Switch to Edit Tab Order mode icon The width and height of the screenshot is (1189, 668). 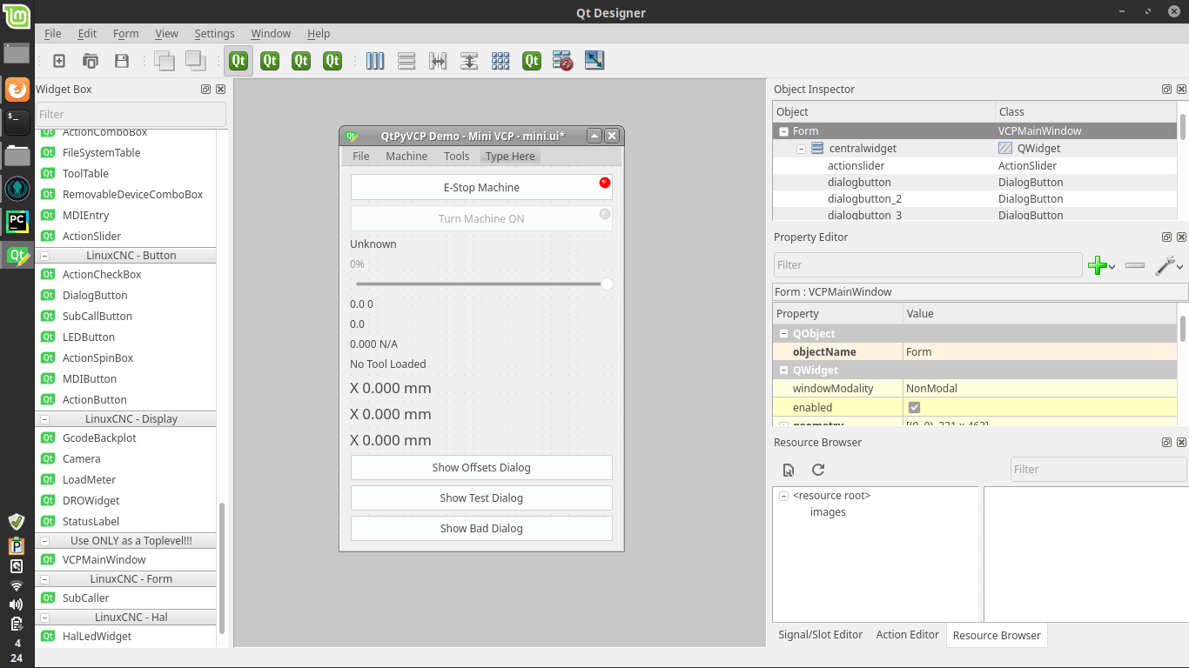[x=333, y=61]
